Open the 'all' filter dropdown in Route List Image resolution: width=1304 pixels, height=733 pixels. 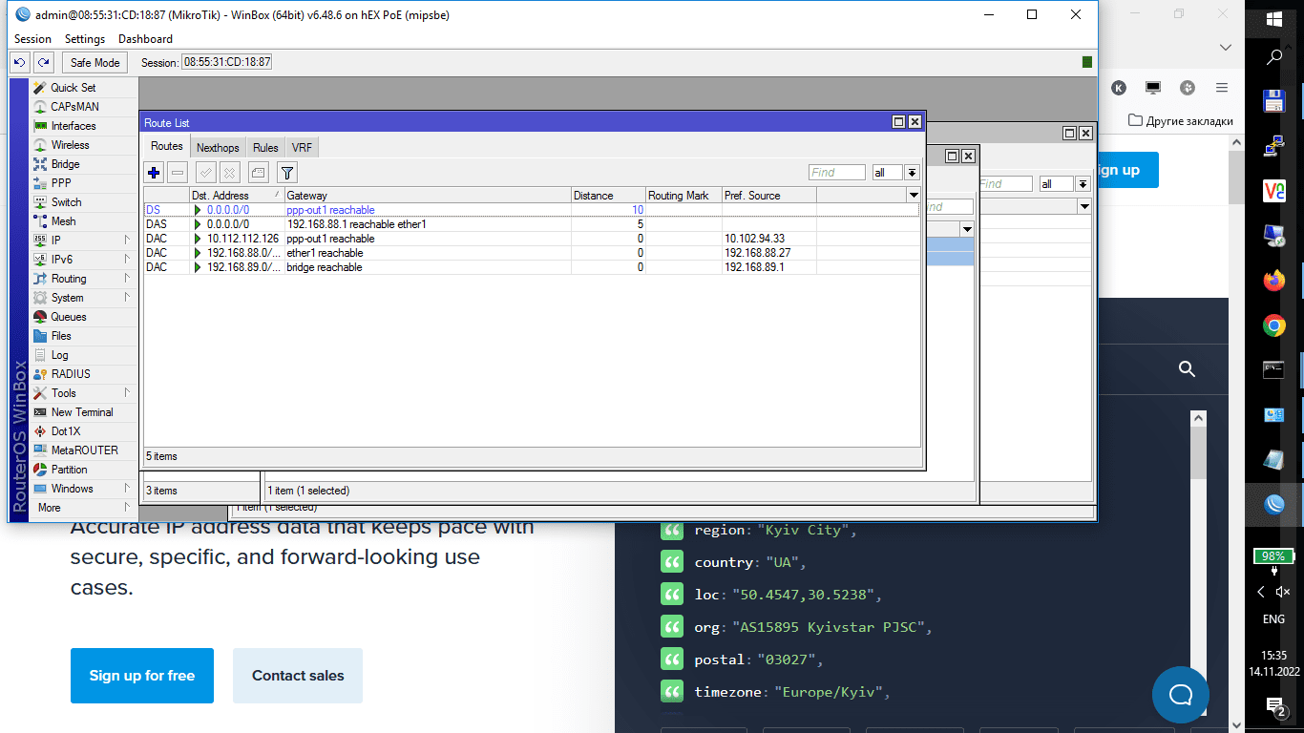(x=912, y=173)
